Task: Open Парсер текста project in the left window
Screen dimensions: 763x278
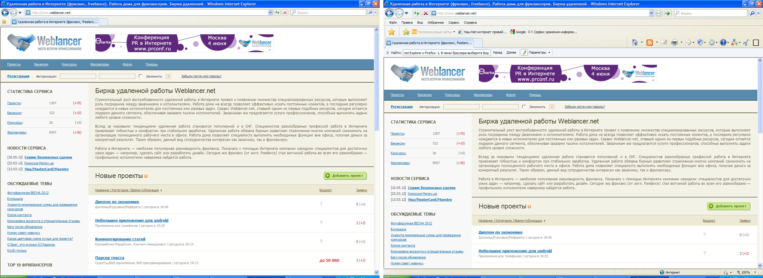Action: pyautogui.click(x=110, y=258)
